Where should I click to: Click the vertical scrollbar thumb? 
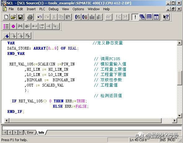(x=179, y=78)
